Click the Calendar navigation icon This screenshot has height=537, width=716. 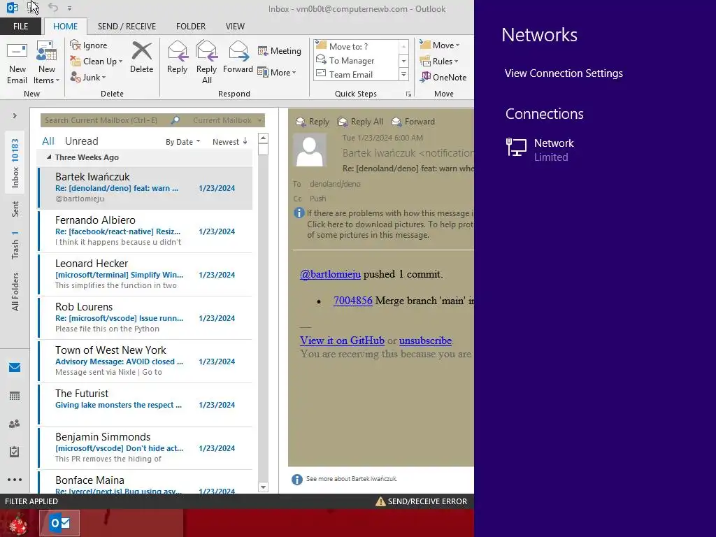click(x=15, y=396)
